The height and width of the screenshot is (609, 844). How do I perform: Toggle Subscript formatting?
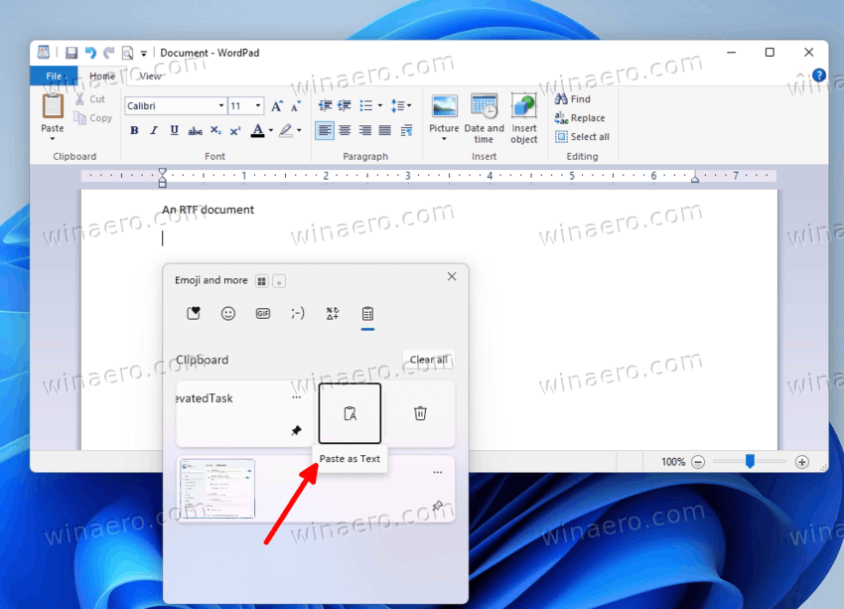coord(215,130)
